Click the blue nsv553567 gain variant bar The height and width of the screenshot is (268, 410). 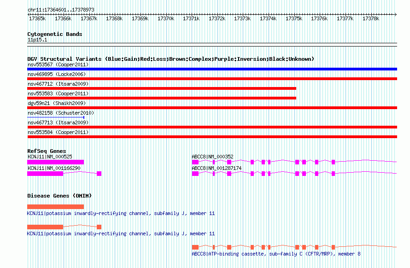pyautogui.click(x=212, y=69)
